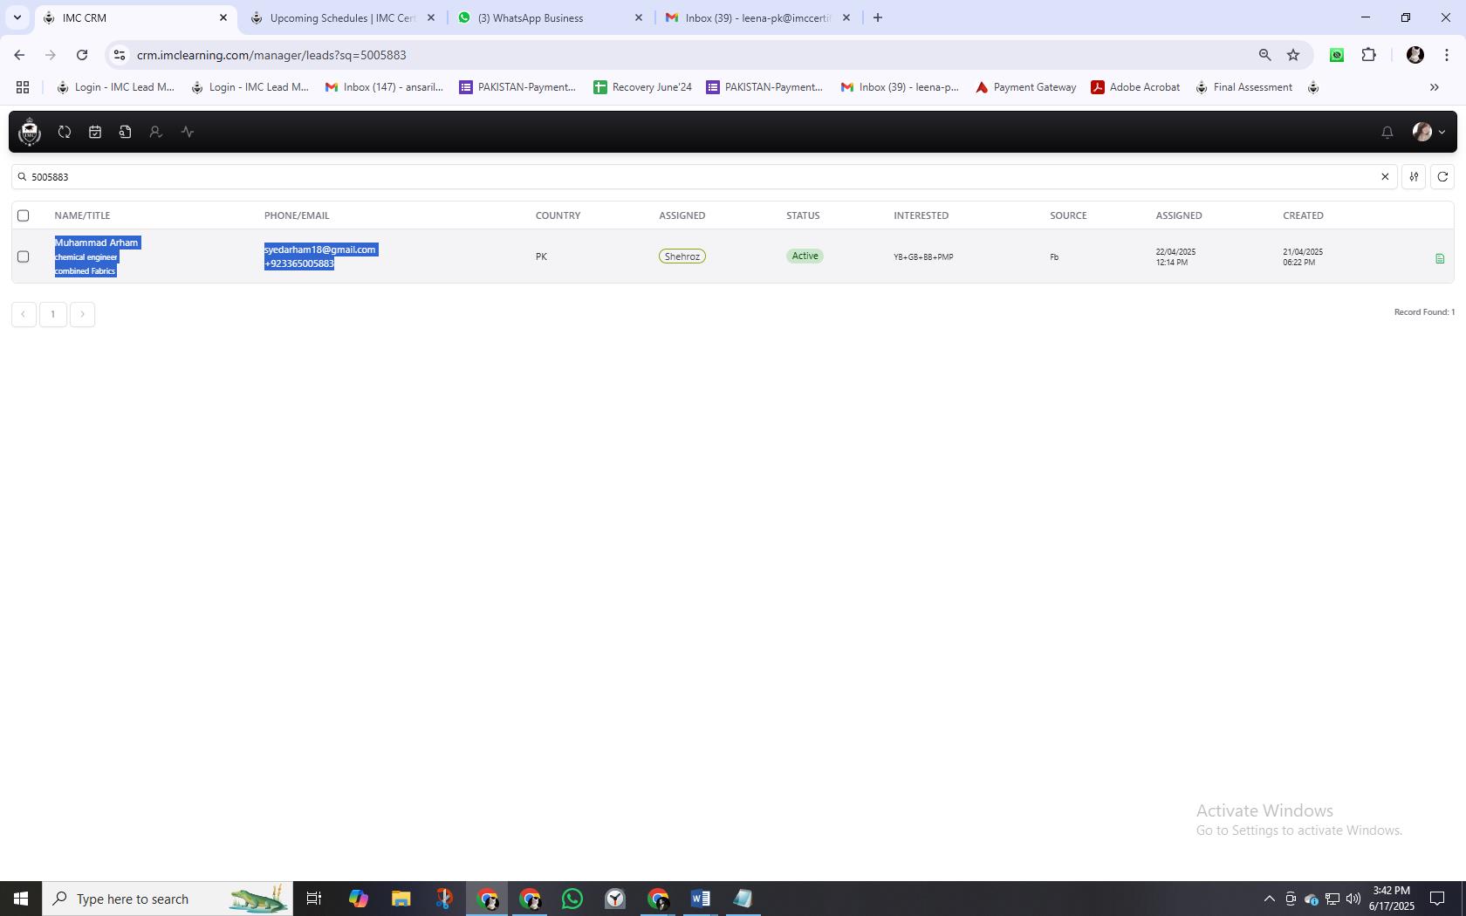Open a new browser tab
Screen dimensions: 1466x916
[x=878, y=17]
